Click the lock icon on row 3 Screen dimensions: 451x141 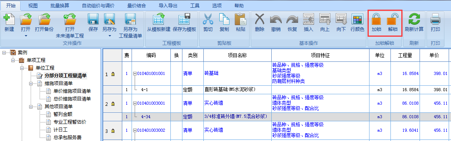pos(113,131)
